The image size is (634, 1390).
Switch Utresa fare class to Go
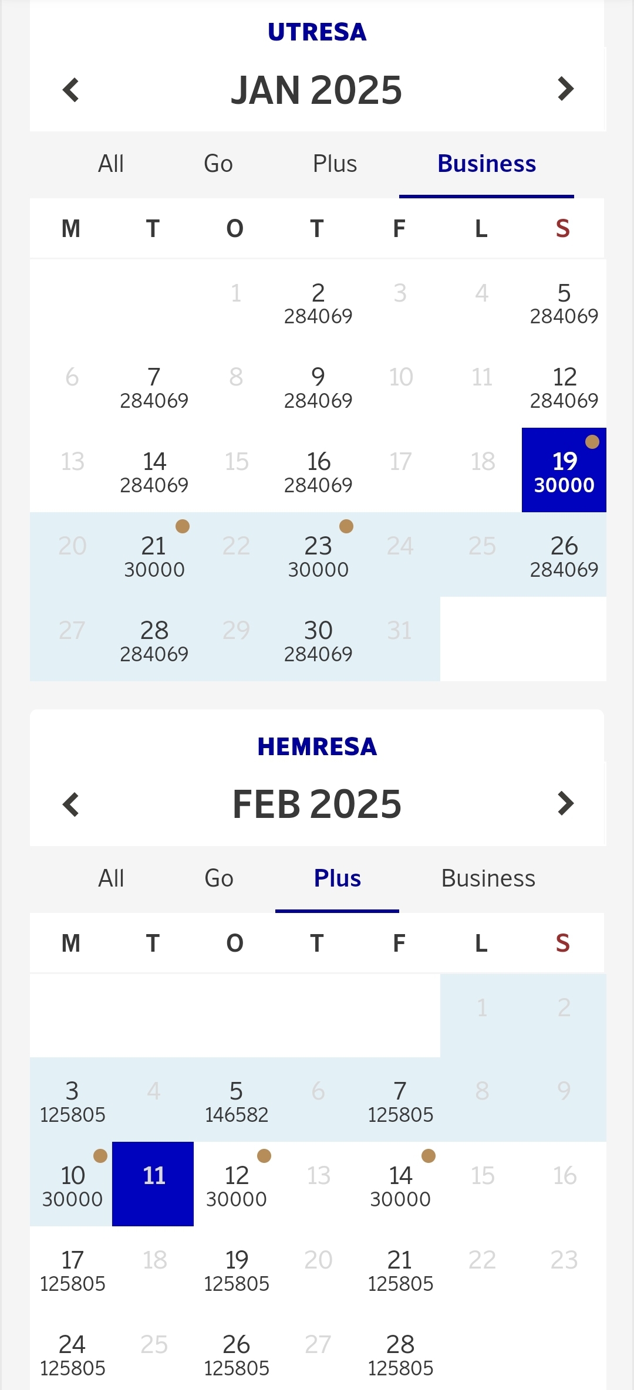(x=218, y=164)
